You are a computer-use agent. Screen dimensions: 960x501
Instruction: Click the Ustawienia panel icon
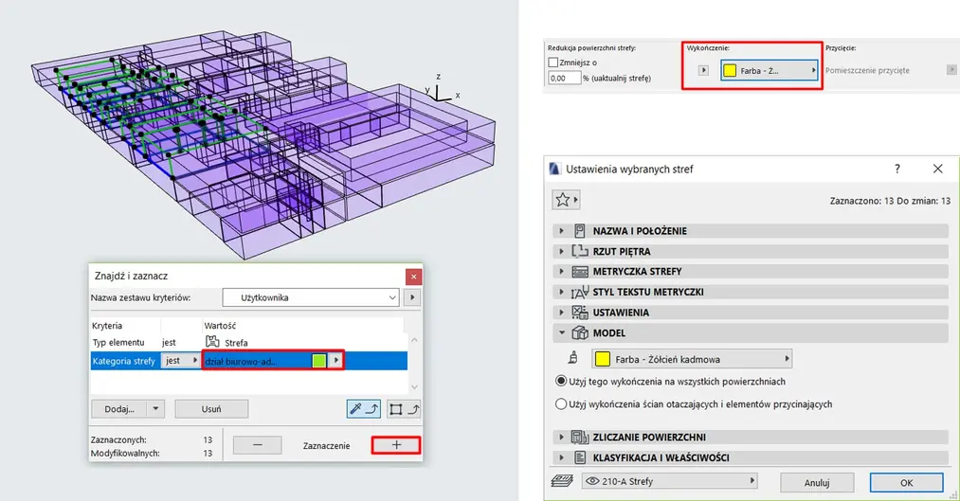[580, 312]
